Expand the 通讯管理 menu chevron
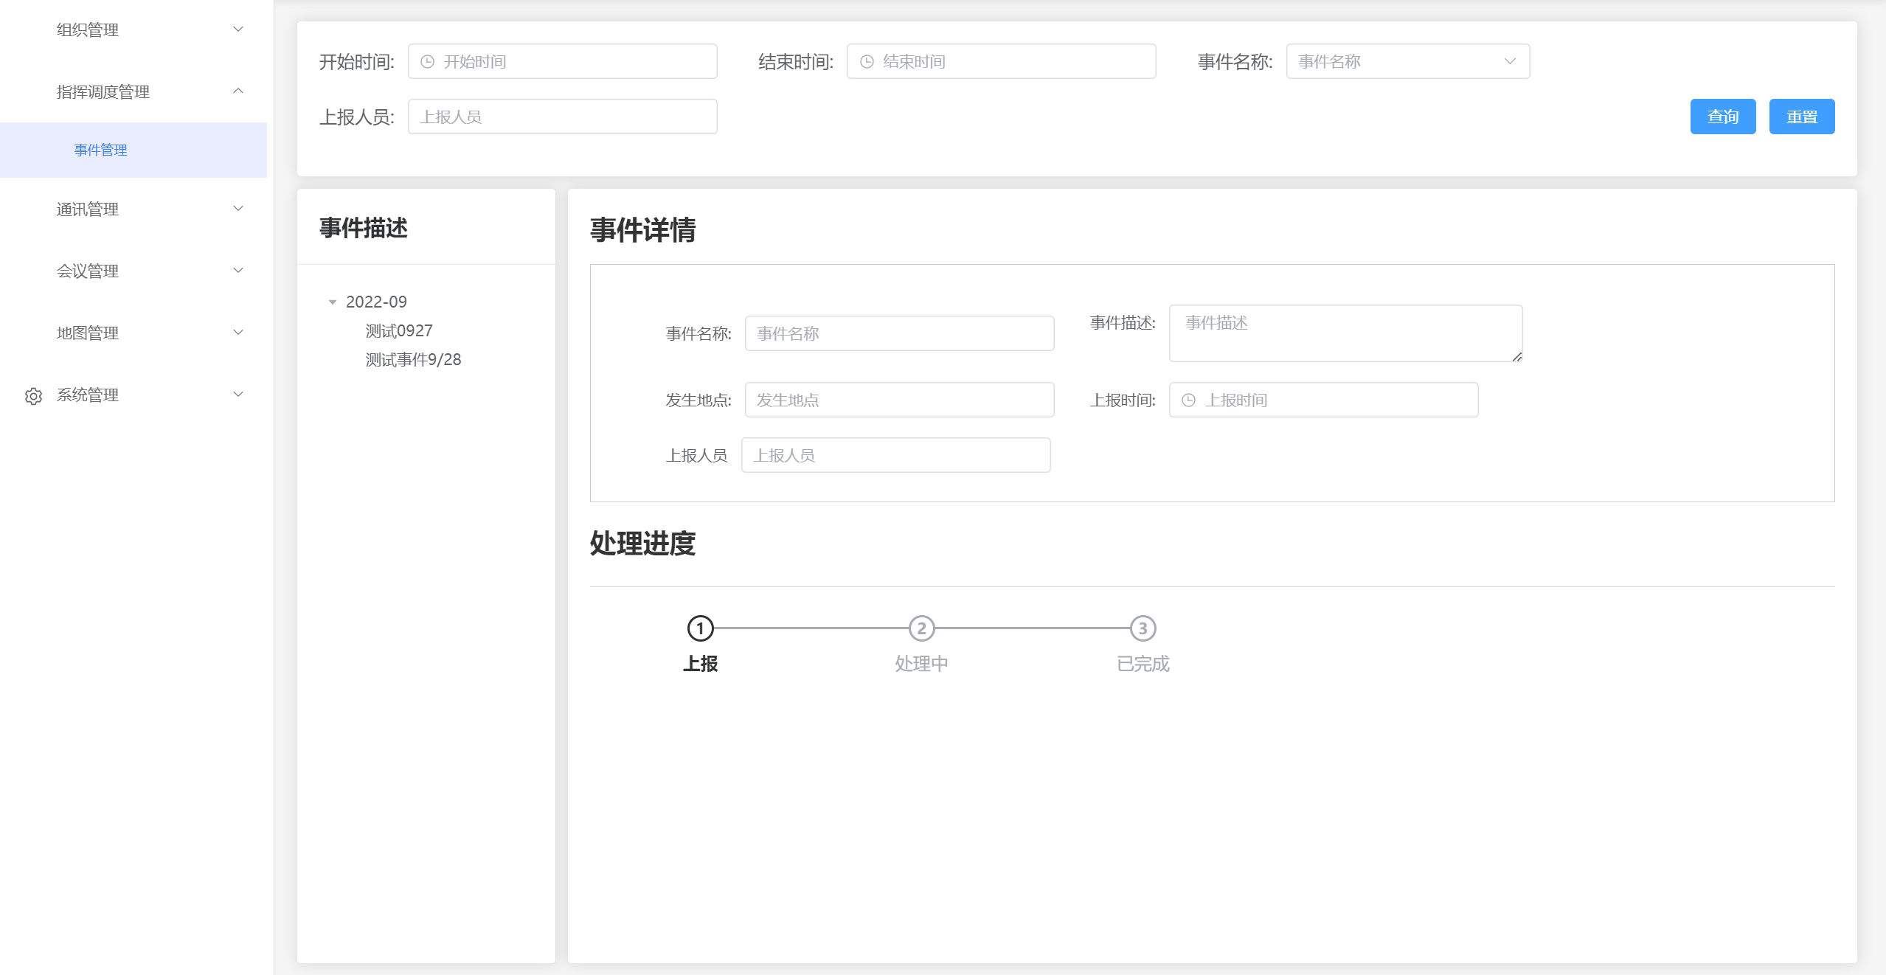 (238, 209)
